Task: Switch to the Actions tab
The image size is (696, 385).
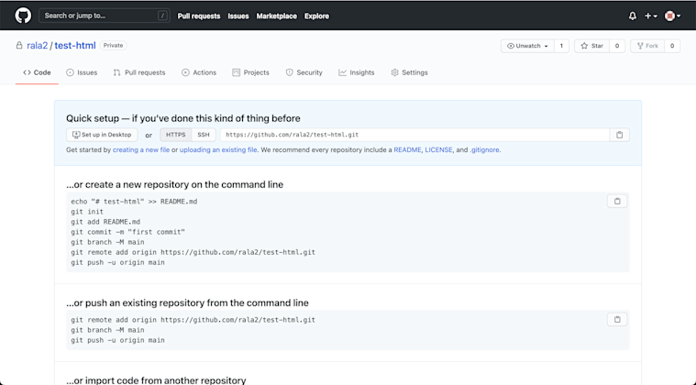Action: coord(199,72)
